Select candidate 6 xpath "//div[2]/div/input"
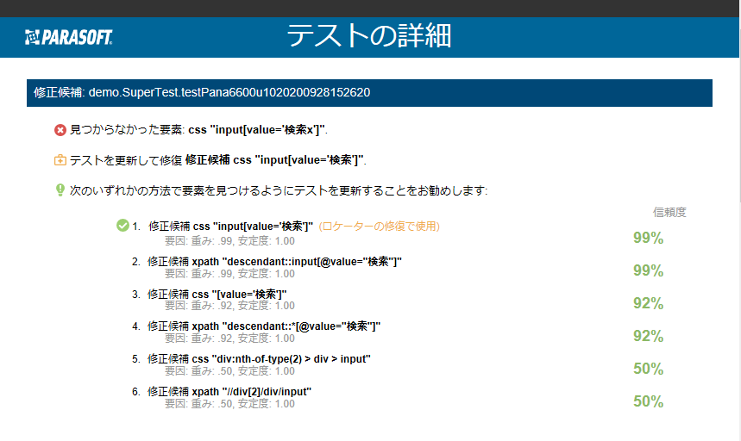 click(229, 392)
